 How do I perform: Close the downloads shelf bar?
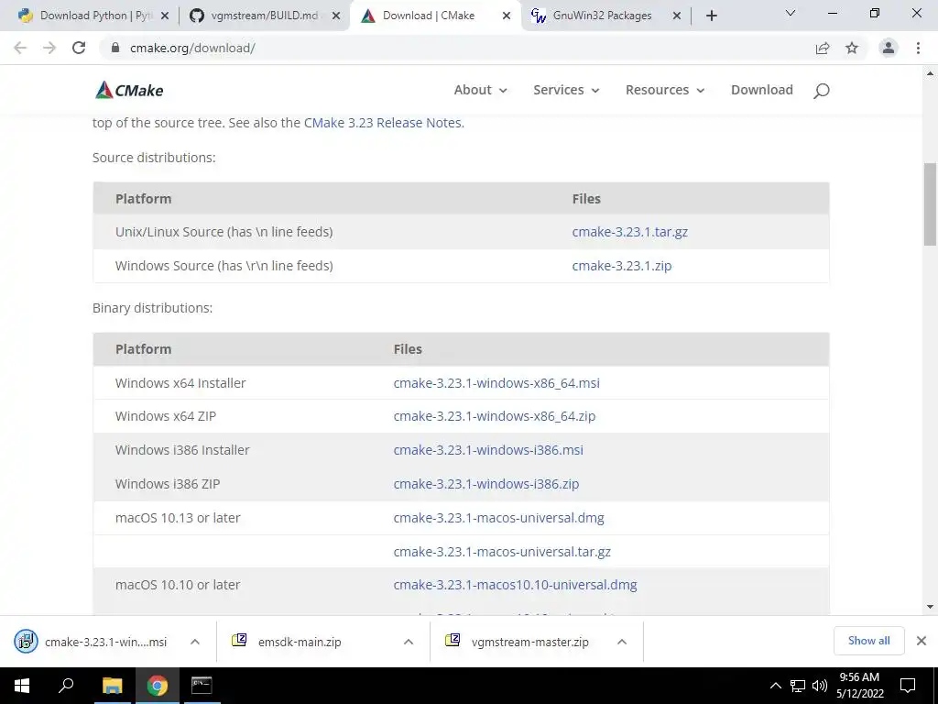pos(922,641)
